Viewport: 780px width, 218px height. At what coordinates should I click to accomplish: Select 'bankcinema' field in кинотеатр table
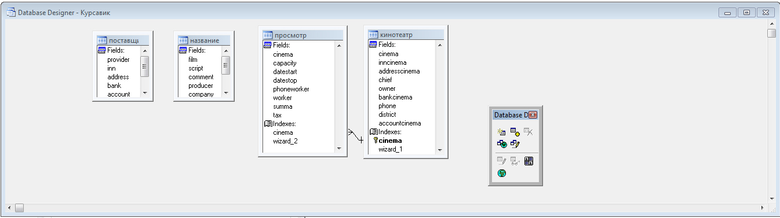click(x=395, y=97)
